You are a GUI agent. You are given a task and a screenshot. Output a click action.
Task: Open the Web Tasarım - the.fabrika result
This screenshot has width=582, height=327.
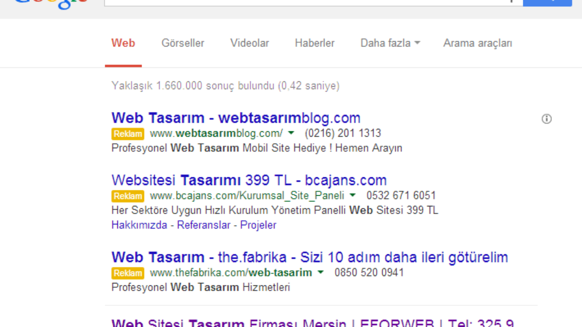[310, 257]
